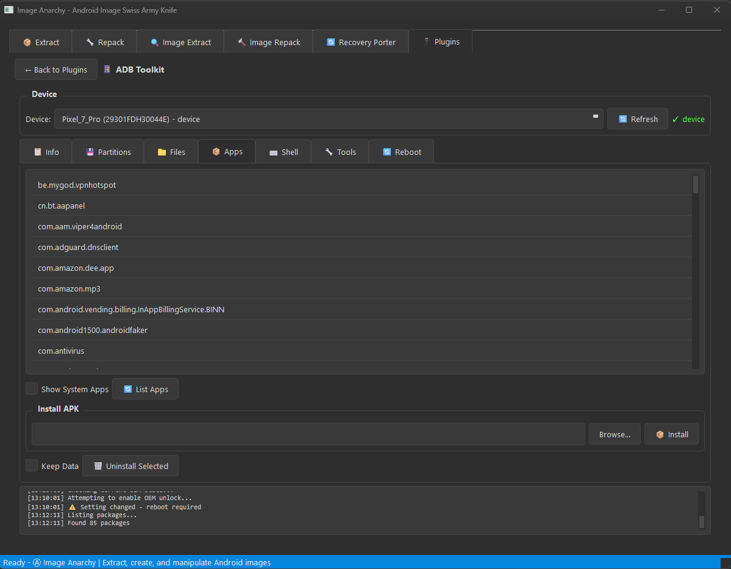Screen dimensions: 731x569
Task: Click the List Apps button
Action: [146, 389]
